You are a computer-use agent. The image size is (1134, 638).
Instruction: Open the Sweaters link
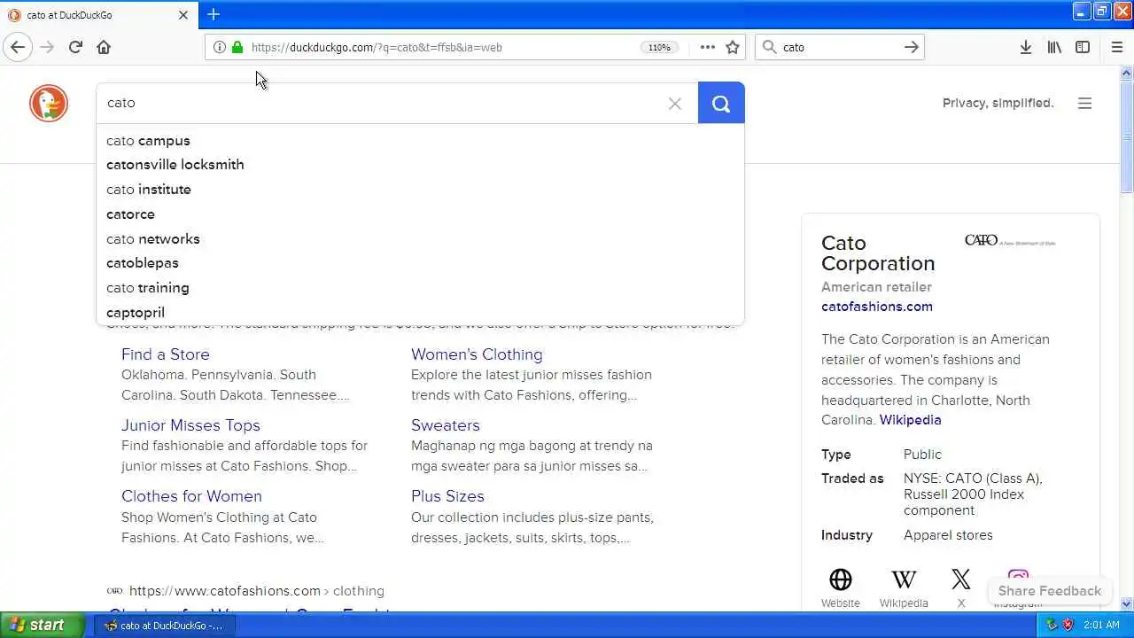point(446,425)
